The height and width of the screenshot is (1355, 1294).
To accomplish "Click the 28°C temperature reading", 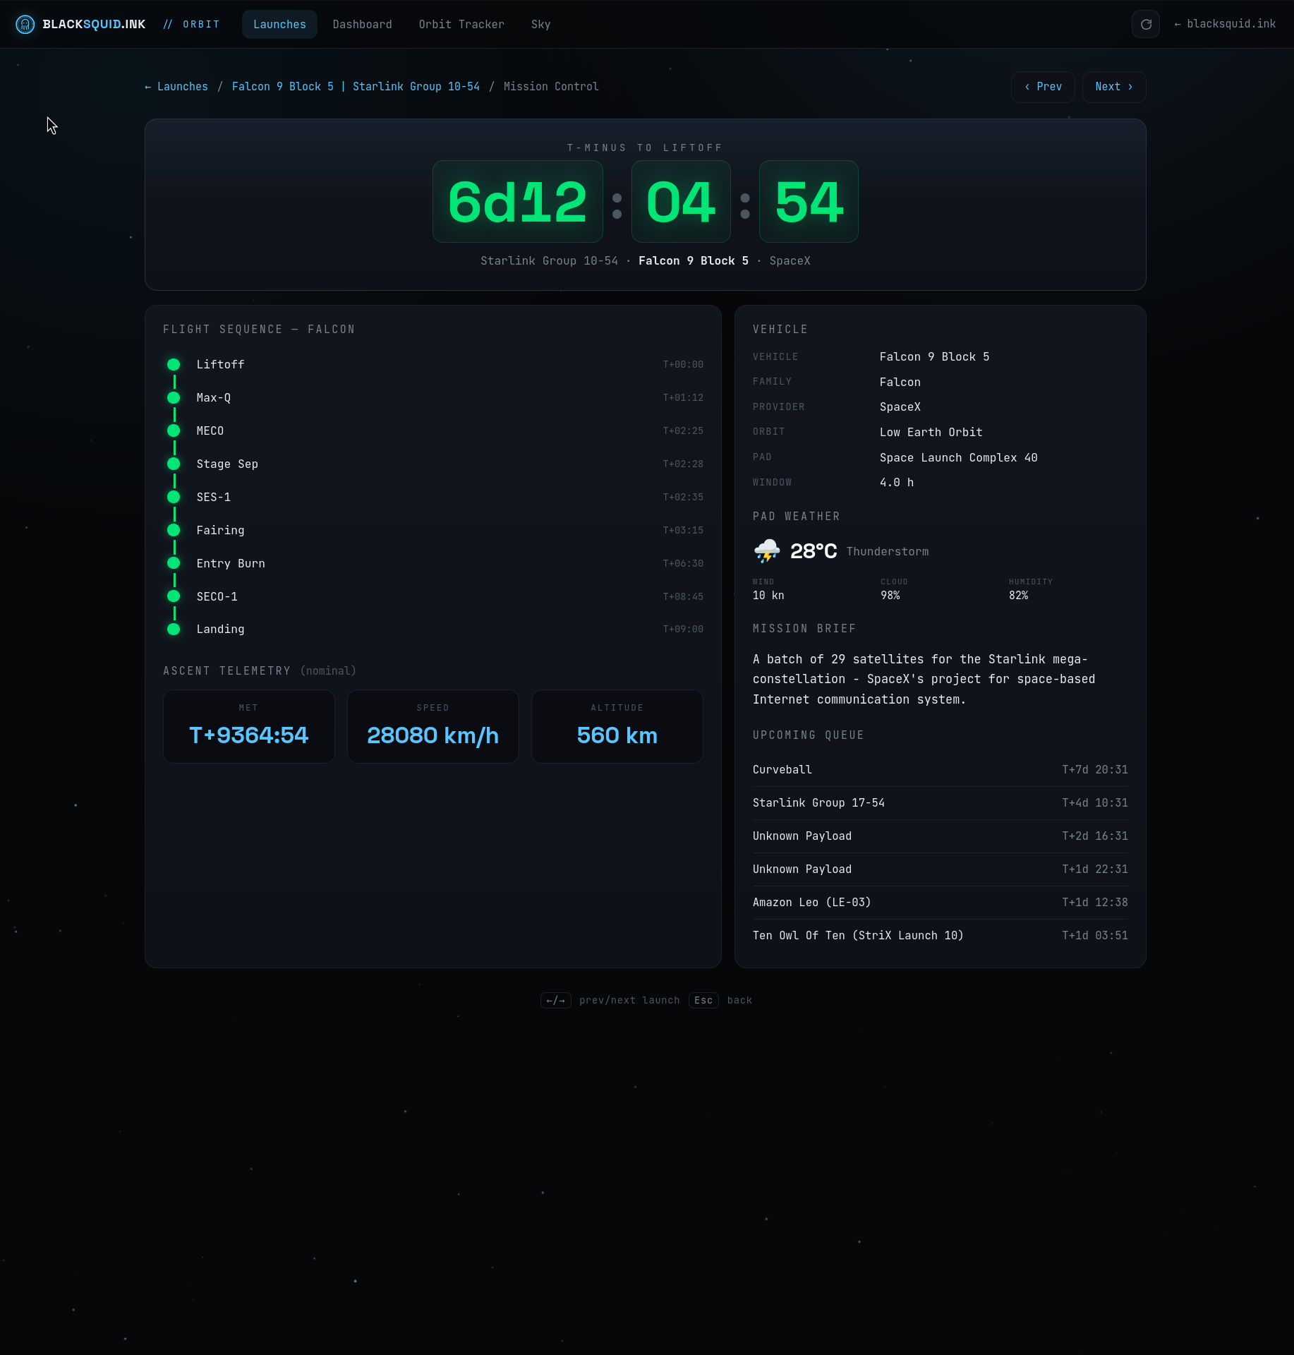I will pos(814,551).
